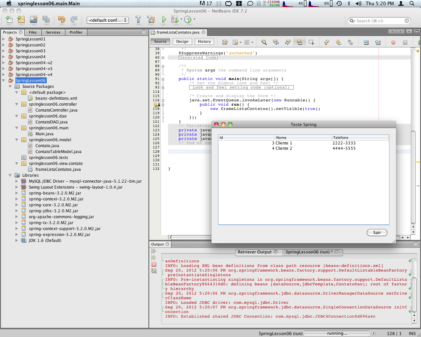Click the New Project toolbar icon
421x337 pixels.
coord(21,20)
